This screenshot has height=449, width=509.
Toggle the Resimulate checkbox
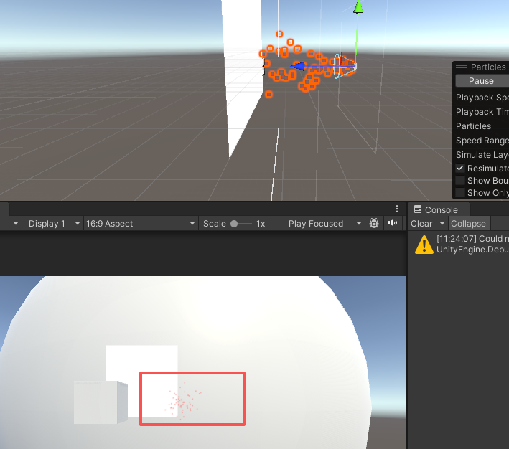click(460, 168)
